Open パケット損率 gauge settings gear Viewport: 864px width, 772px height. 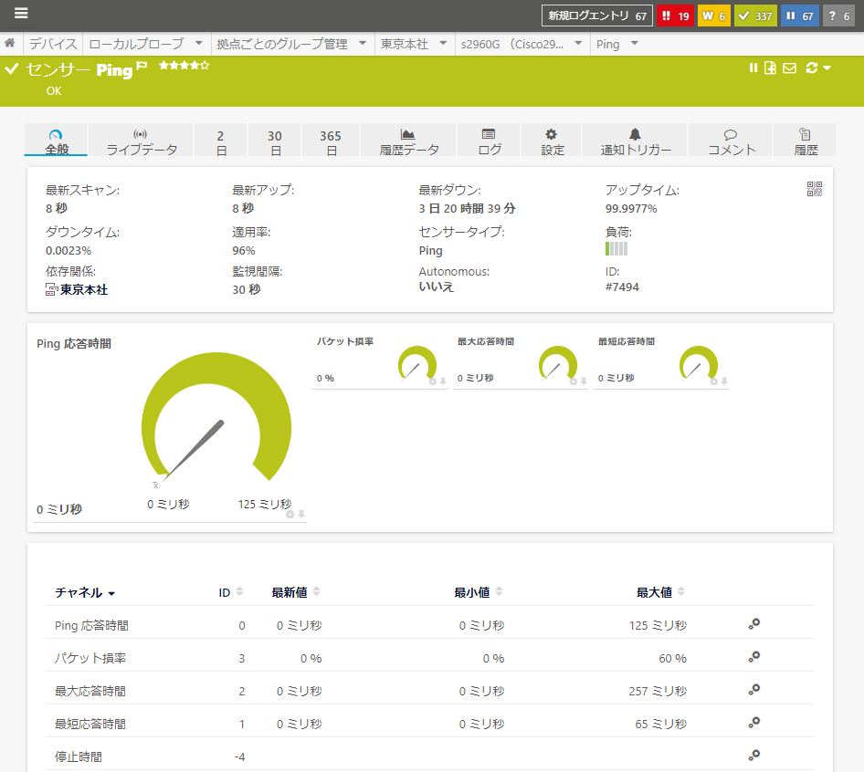[433, 381]
